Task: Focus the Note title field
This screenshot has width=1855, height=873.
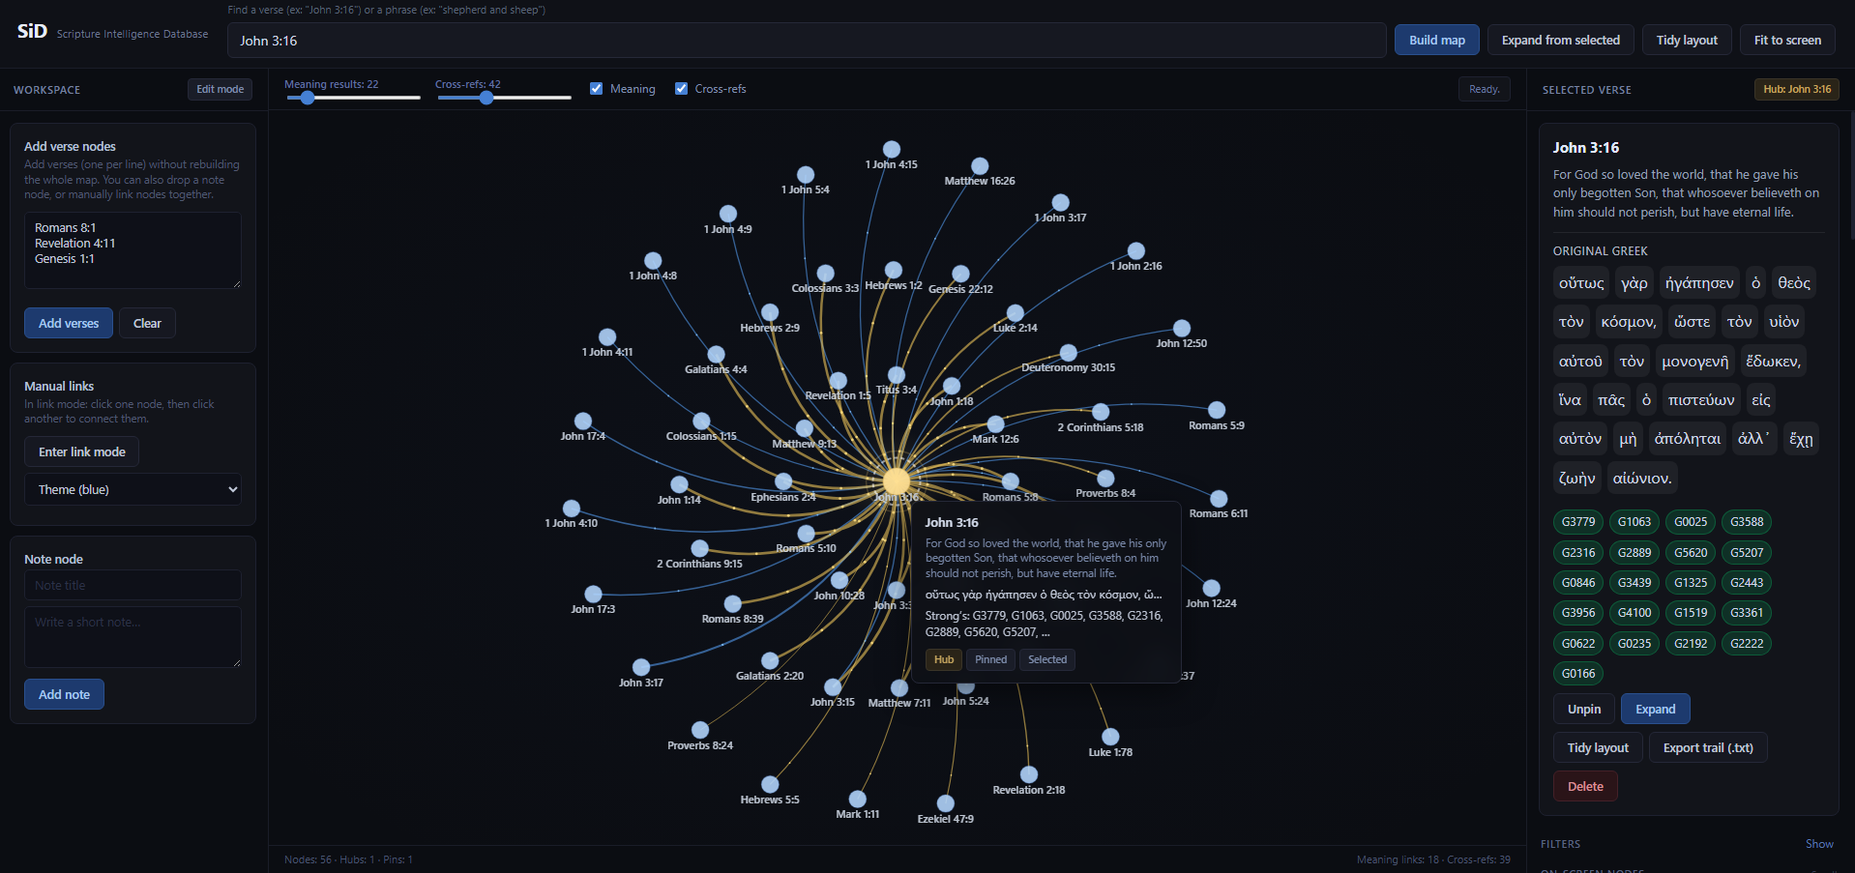Action: [x=132, y=585]
